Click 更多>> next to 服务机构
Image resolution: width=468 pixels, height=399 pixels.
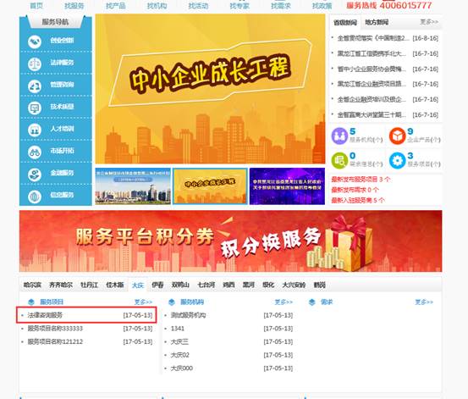pos(284,302)
